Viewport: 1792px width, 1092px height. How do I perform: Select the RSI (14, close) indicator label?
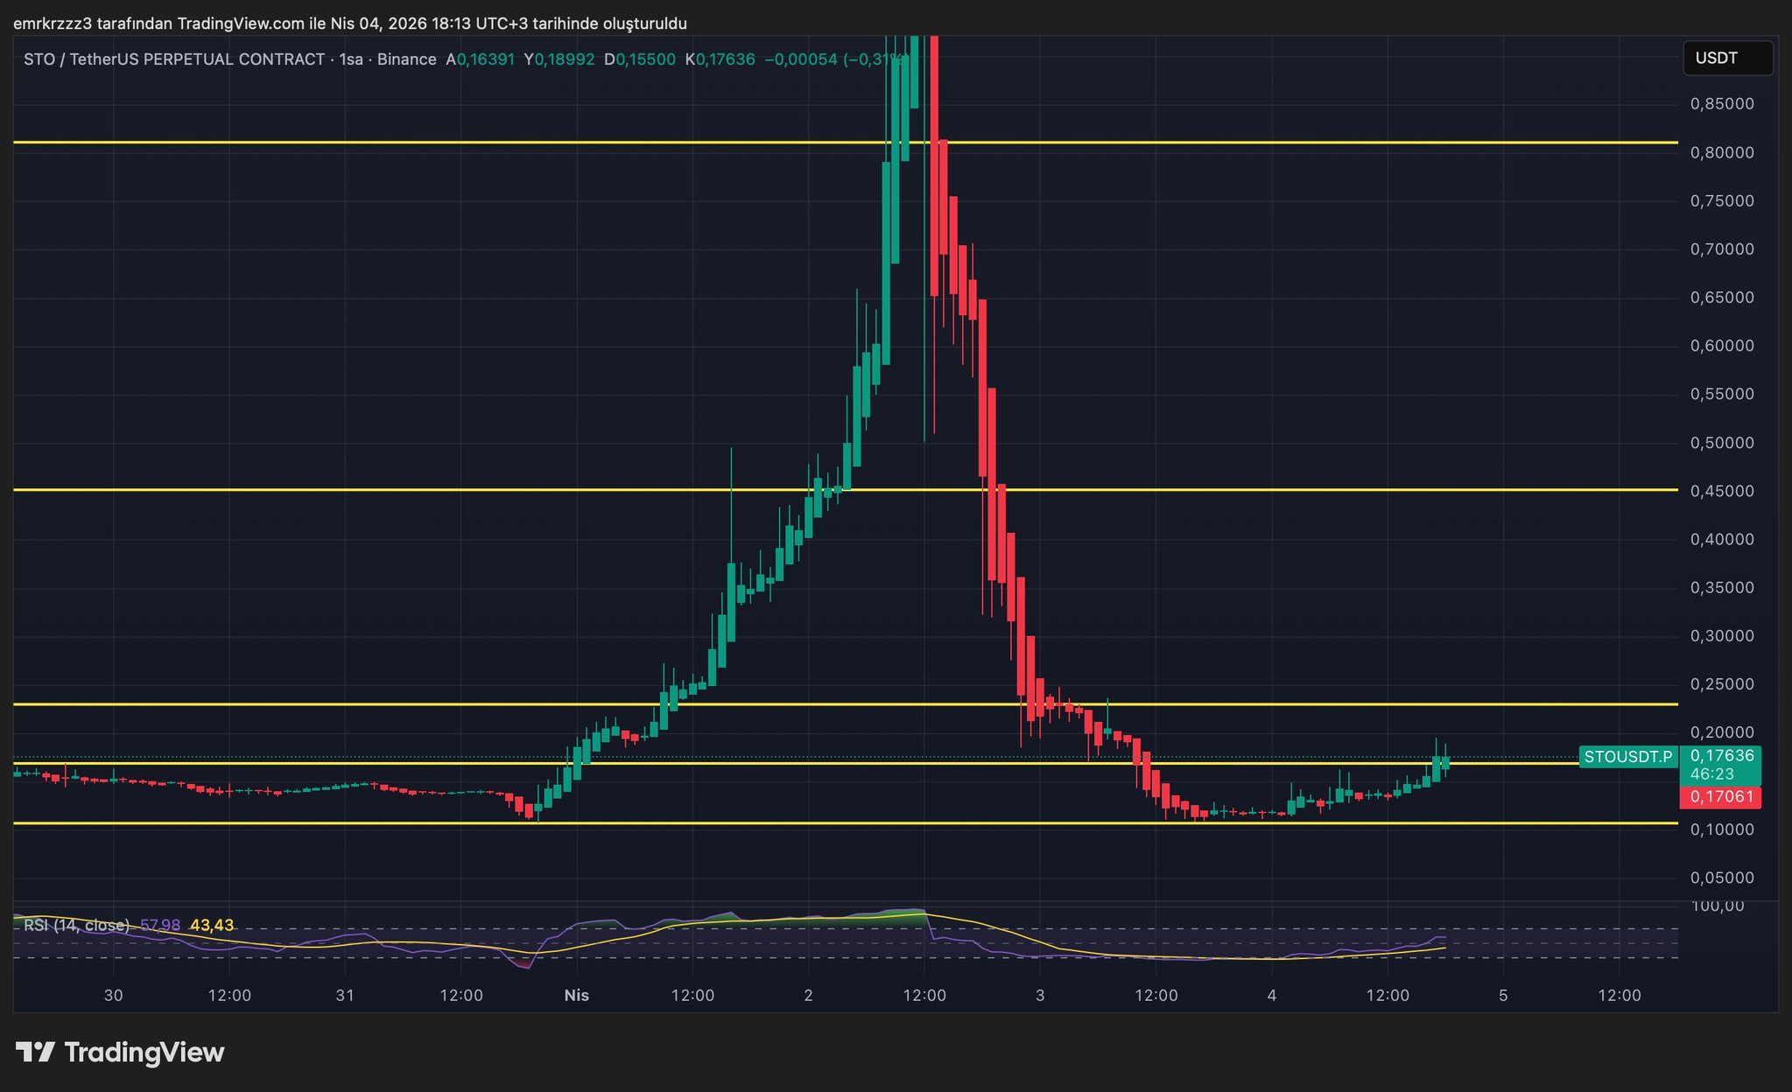pos(76,925)
